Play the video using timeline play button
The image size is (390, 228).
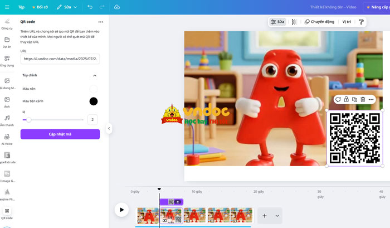pyautogui.click(x=121, y=210)
